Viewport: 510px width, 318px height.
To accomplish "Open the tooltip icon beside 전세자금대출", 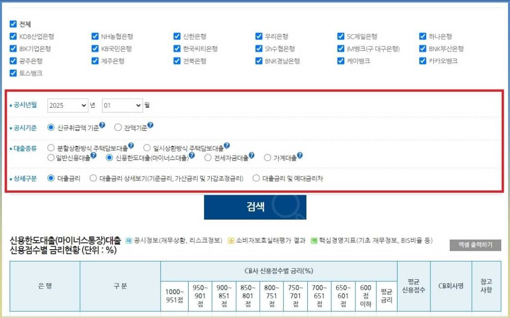I will [253, 156].
